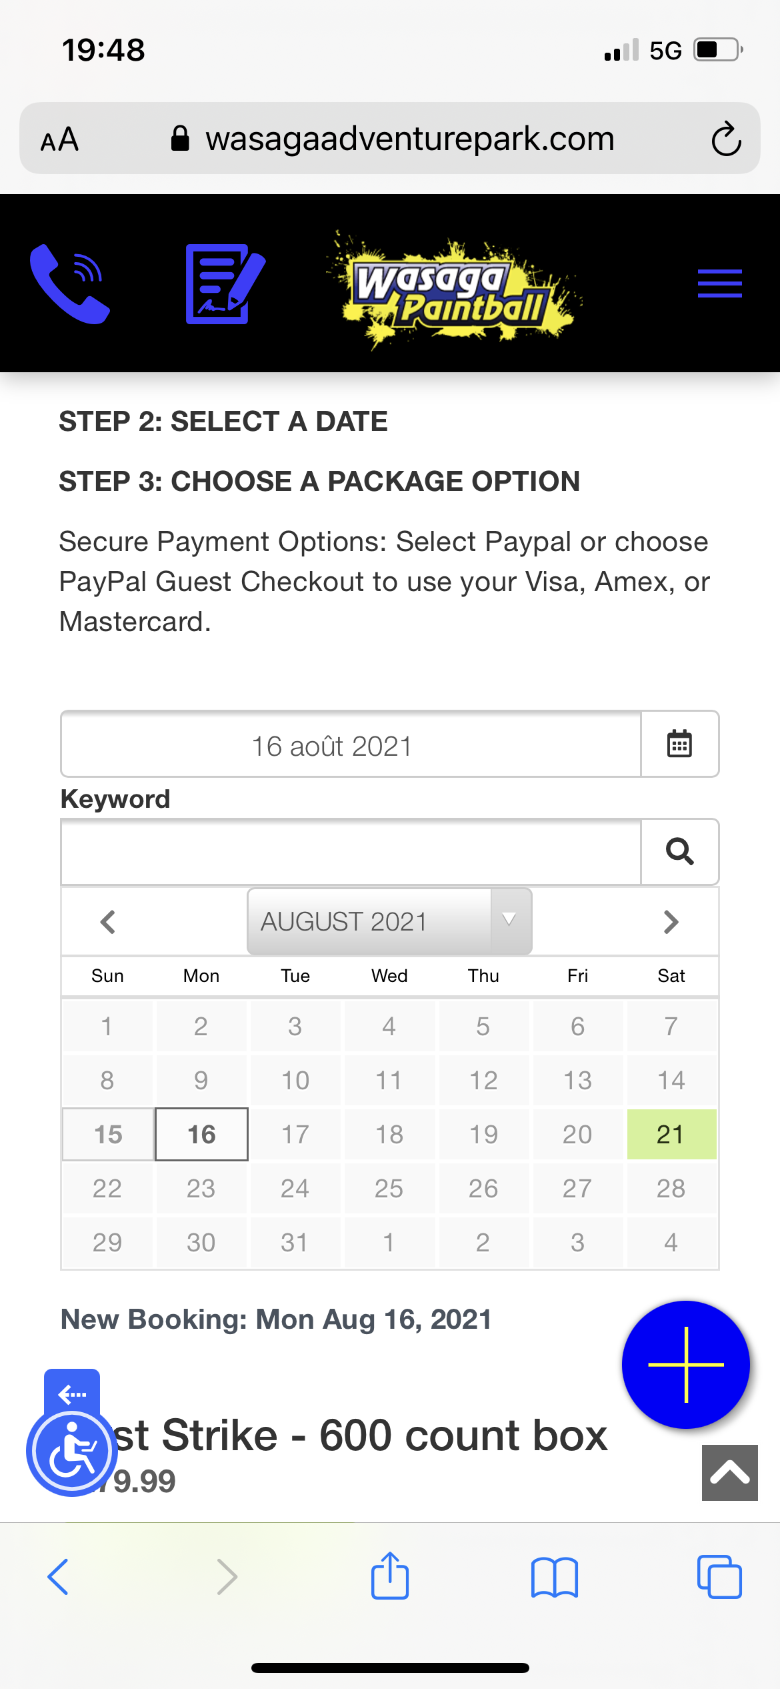Open the waiver signing form icon

pos(225,284)
